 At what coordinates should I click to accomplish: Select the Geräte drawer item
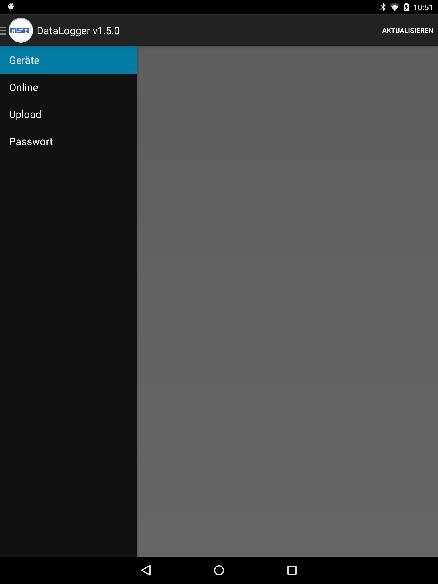68,60
